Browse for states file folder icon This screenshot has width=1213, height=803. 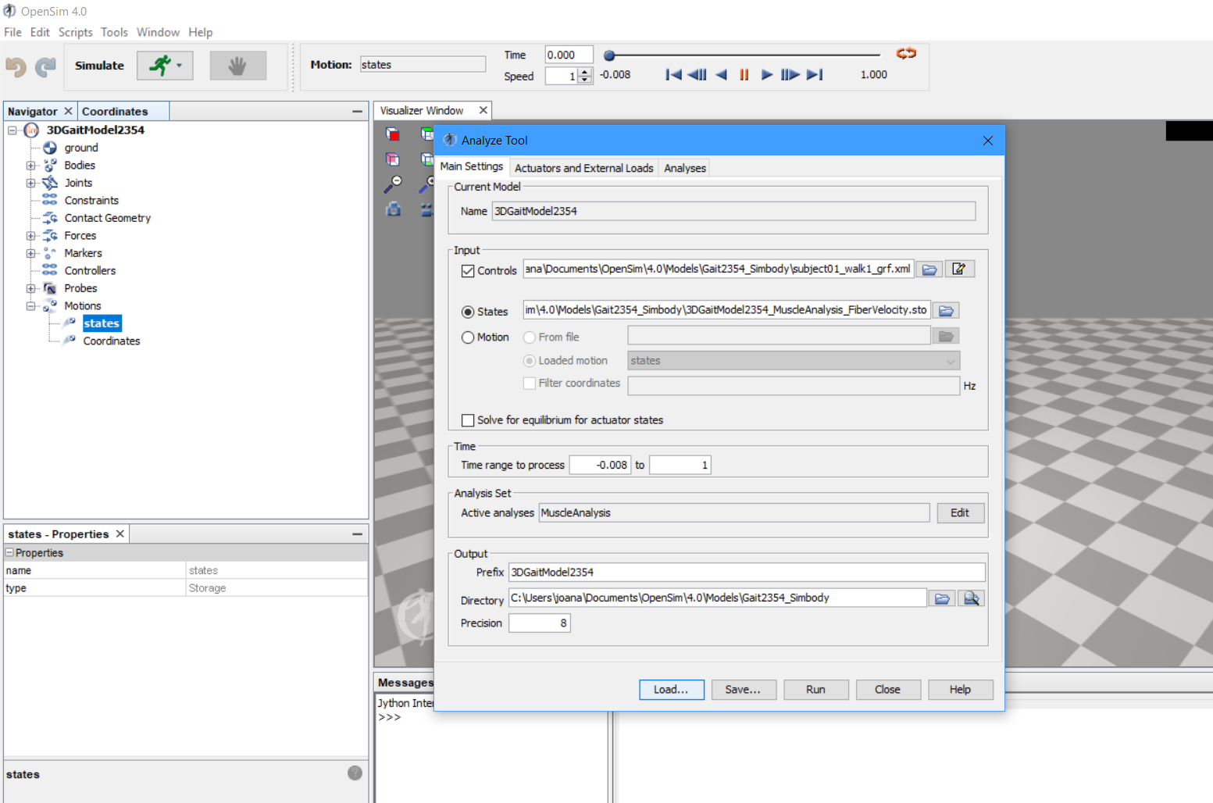click(946, 311)
